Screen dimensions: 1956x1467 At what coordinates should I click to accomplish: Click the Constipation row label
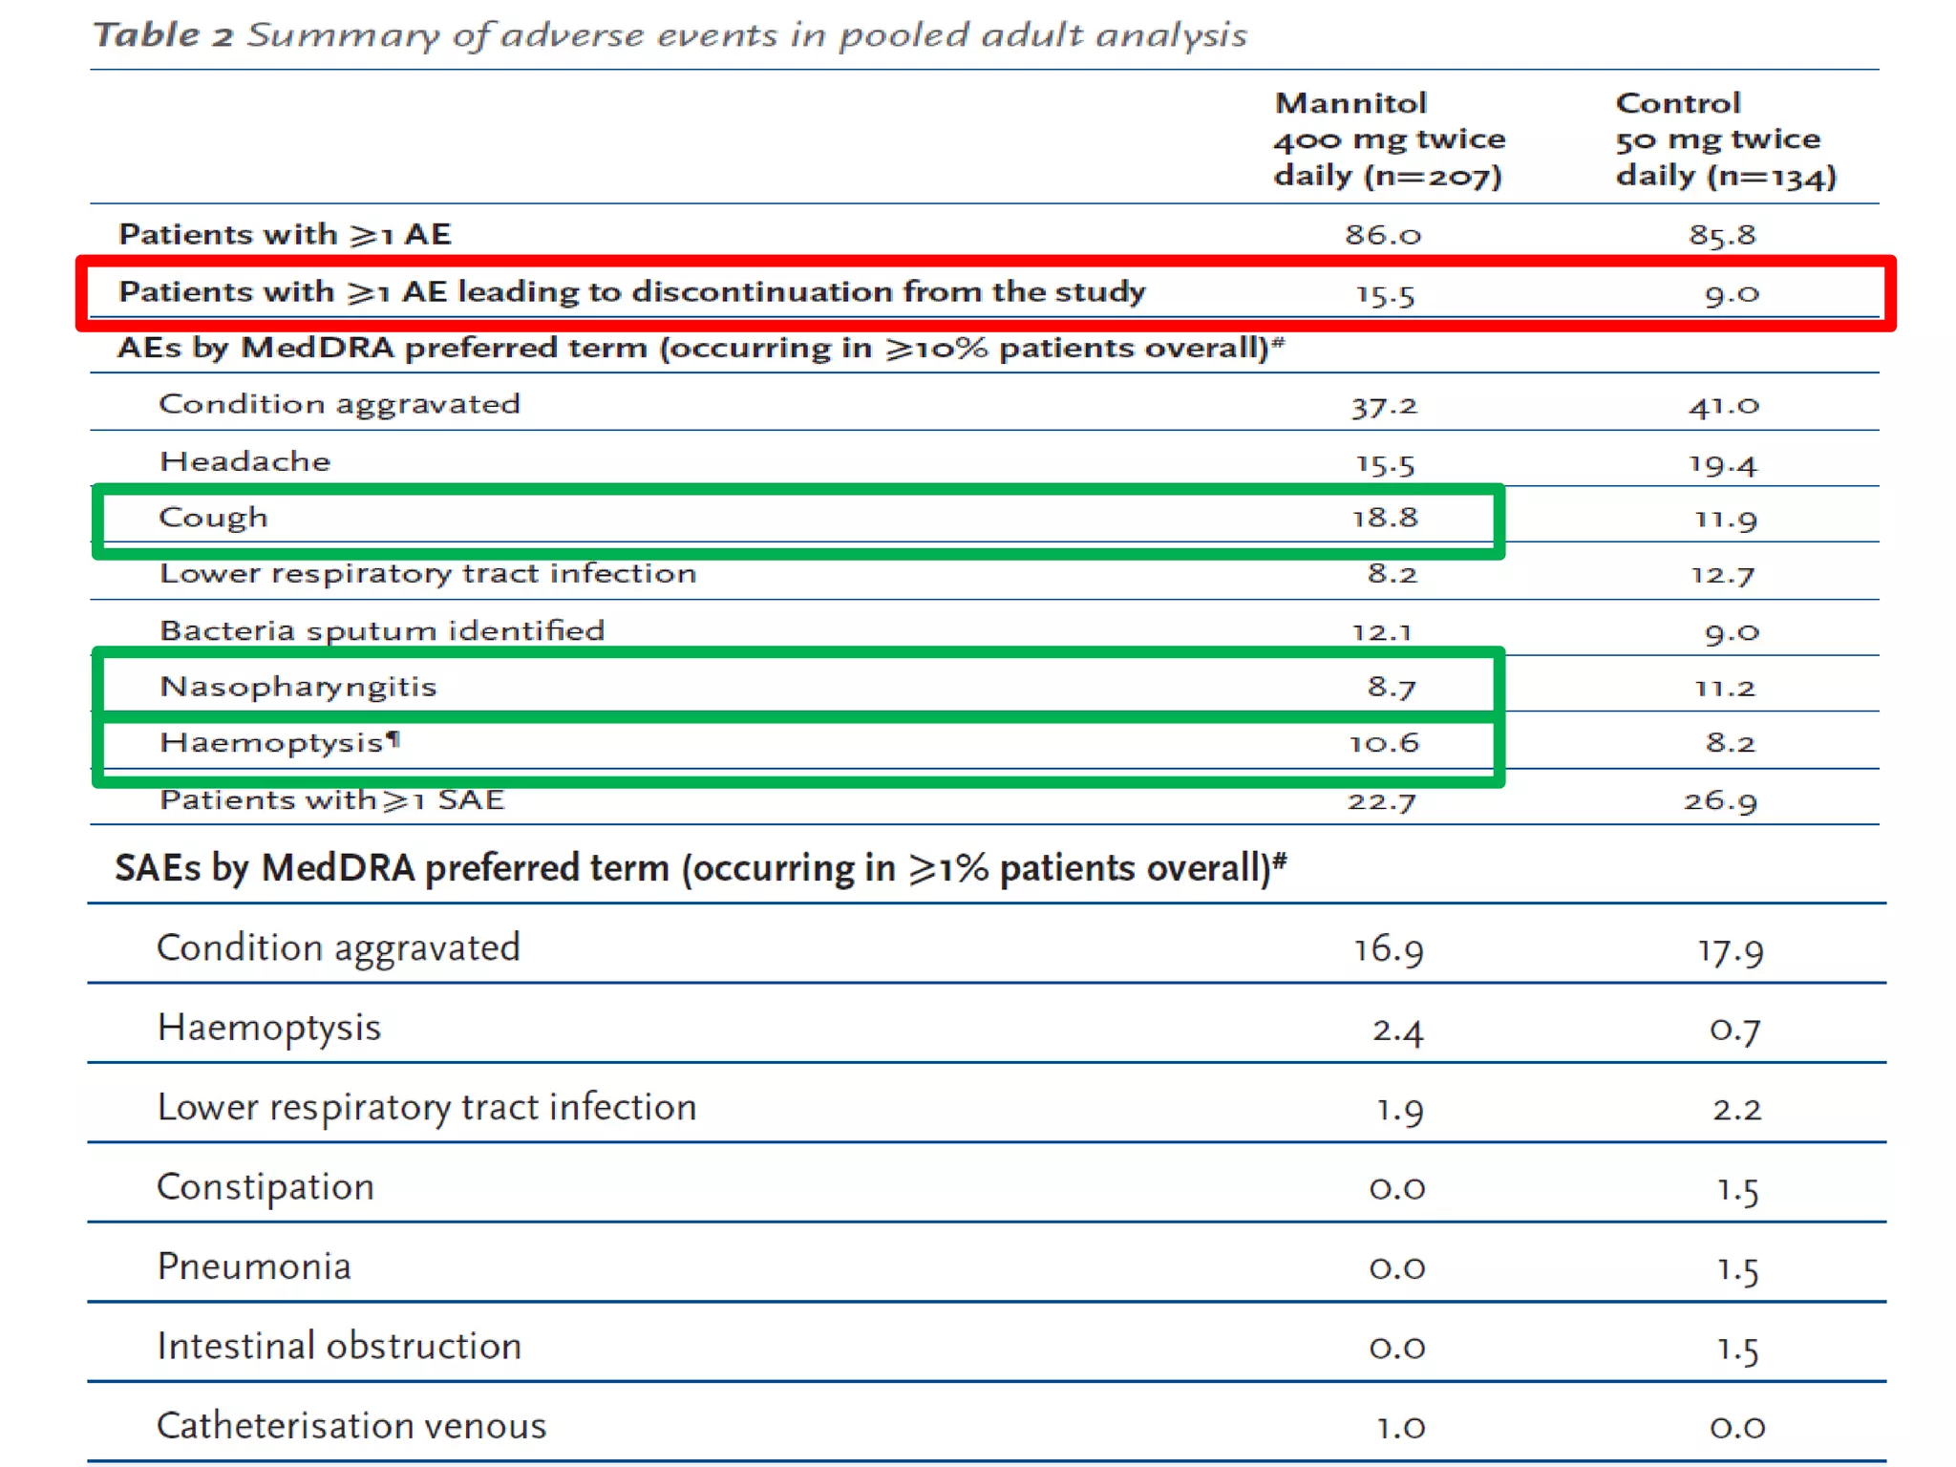point(266,1187)
